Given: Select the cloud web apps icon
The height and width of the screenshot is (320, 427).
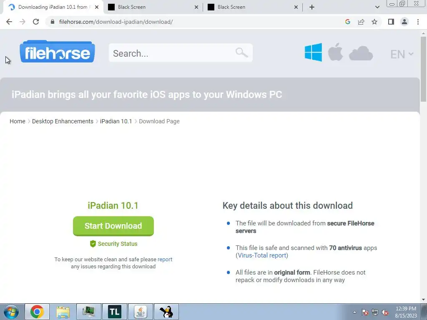Looking at the screenshot, I should pos(361,53).
